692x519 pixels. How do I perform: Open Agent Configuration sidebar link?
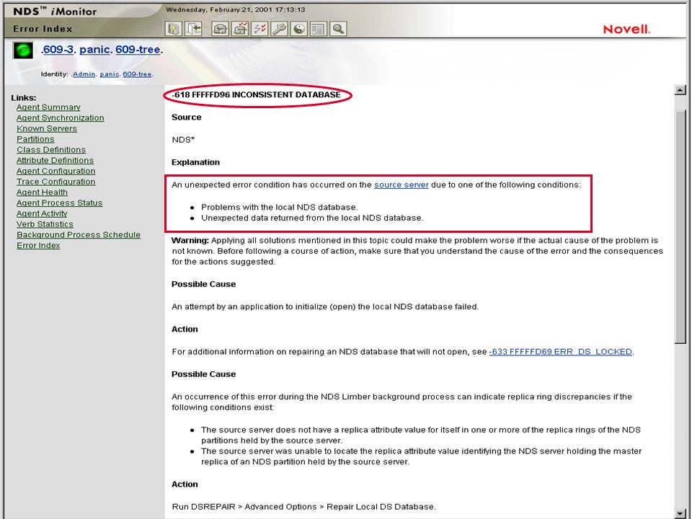tap(56, 171)
